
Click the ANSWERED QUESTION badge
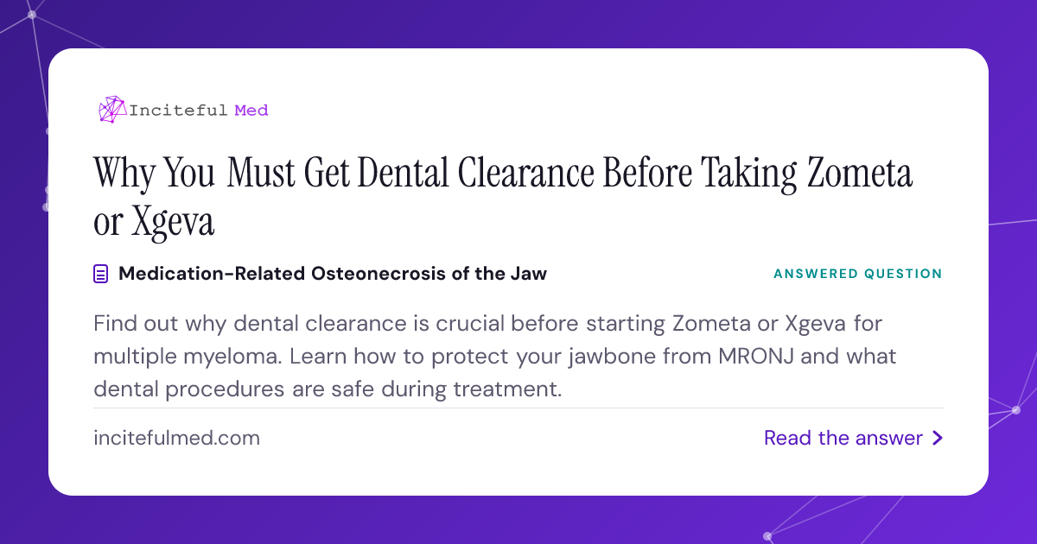pyautogui.click(x=858, y=274)
